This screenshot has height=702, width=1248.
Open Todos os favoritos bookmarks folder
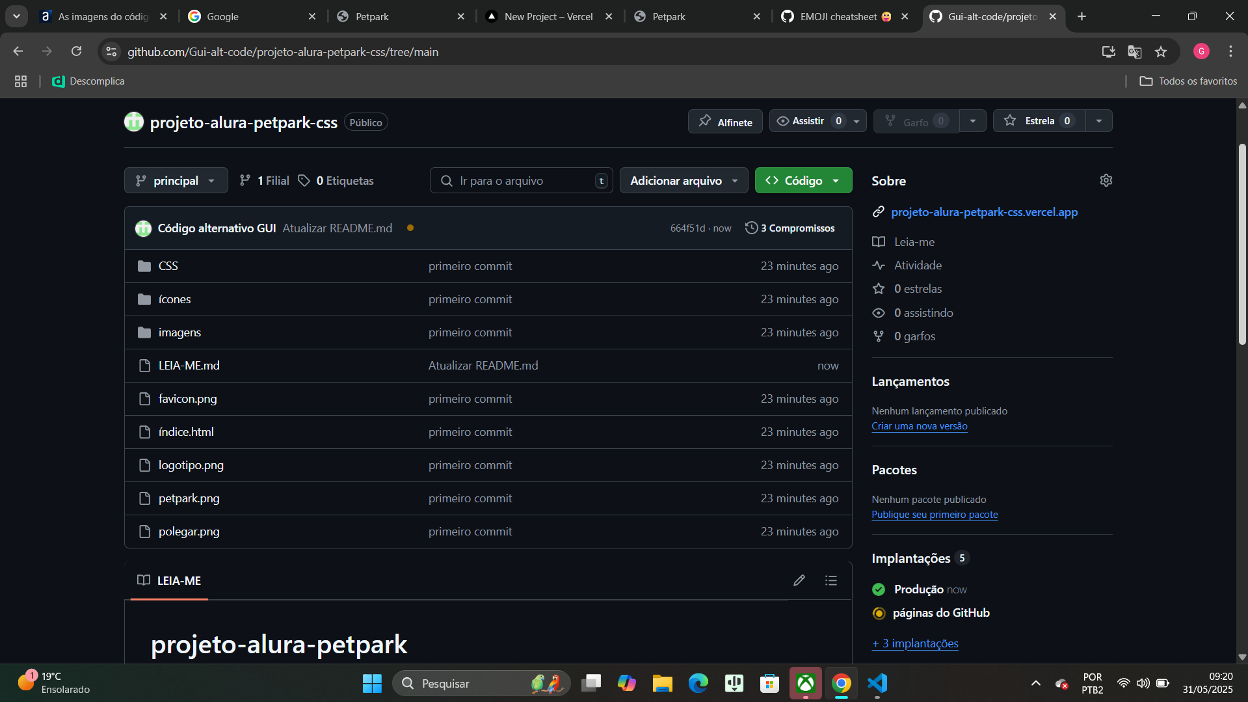click(1188, 81)
